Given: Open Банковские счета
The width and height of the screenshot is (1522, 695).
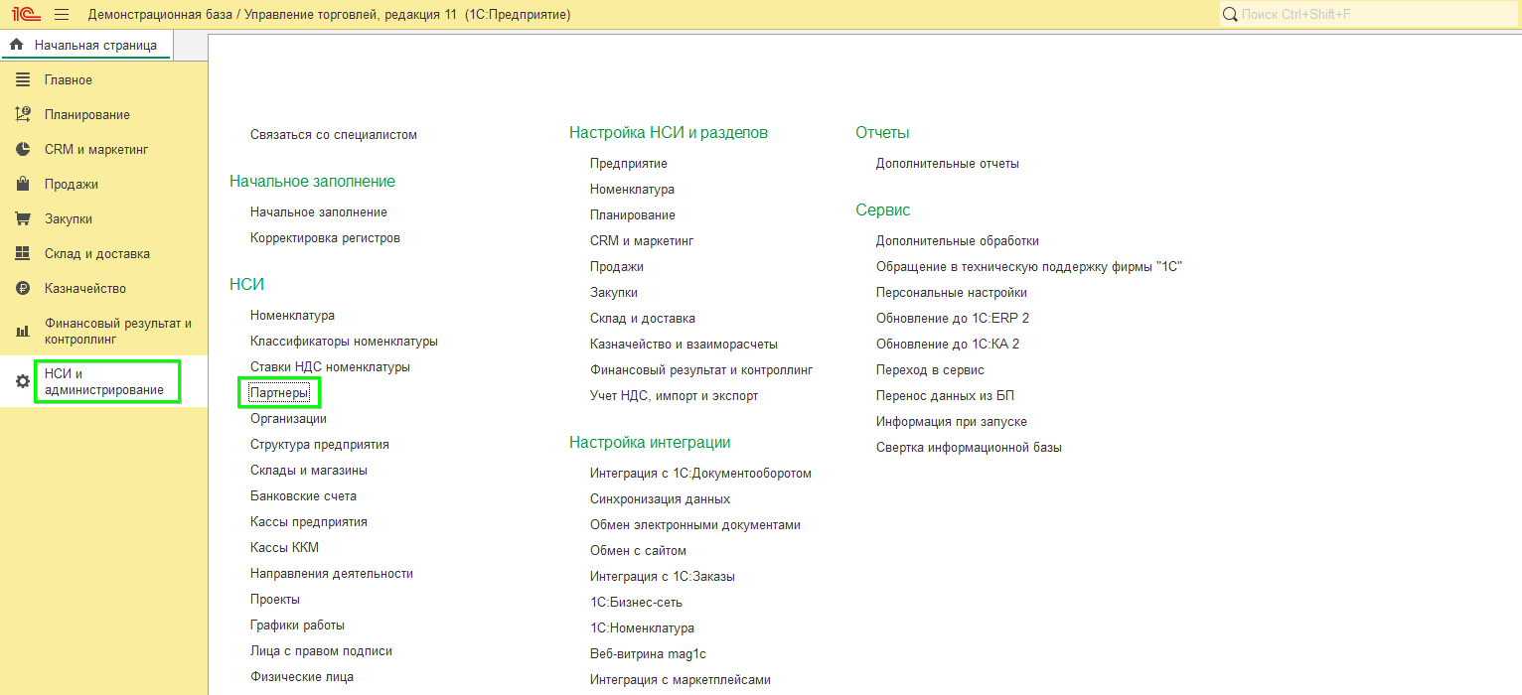Looking at the screenshot, I should click(303, 495).
